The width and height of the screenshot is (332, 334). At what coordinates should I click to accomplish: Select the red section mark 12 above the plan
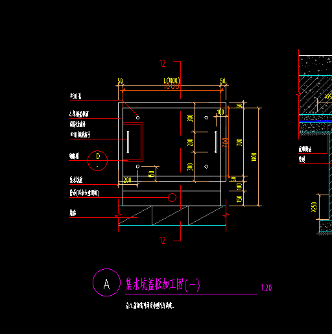click(x=162, y=64)
